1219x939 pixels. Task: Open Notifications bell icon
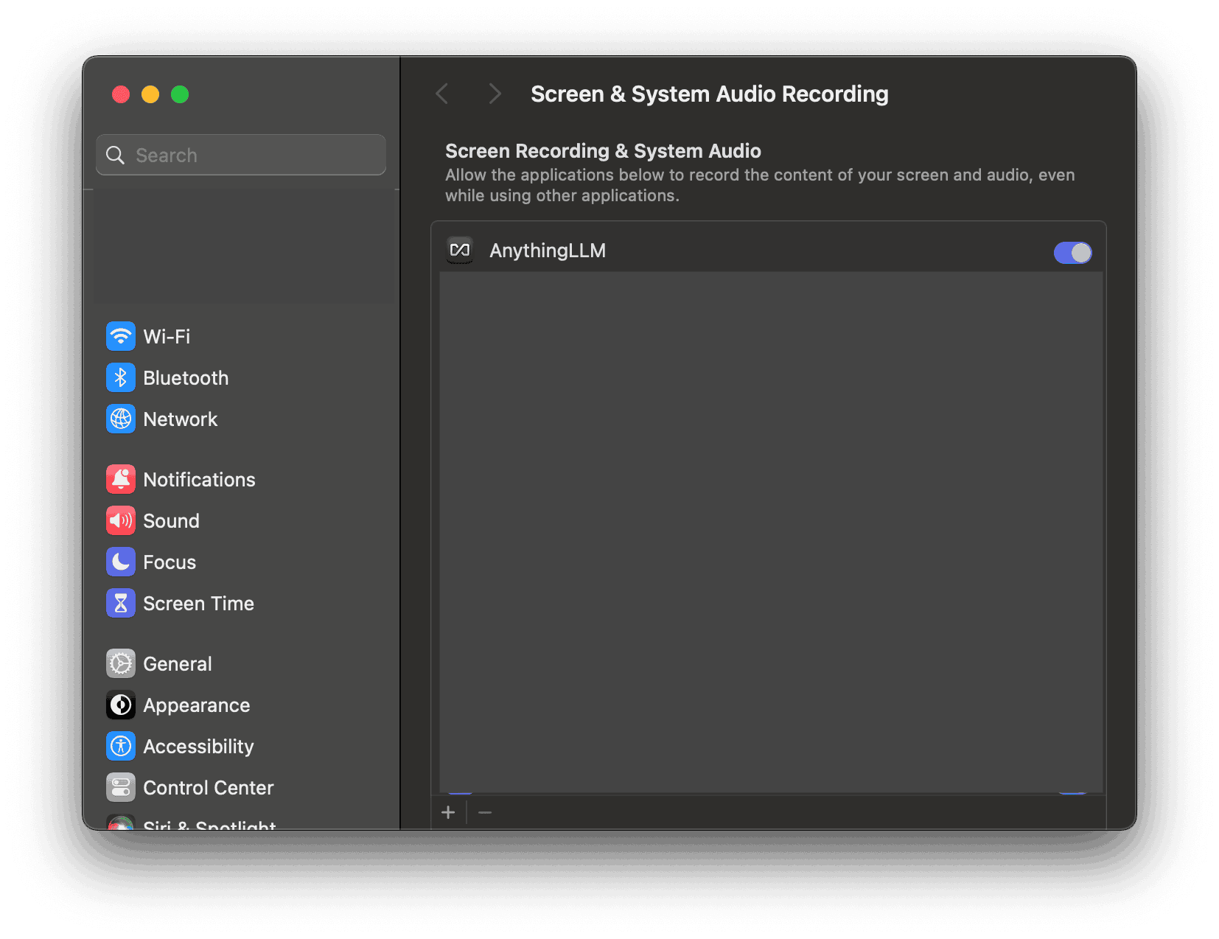click(121, 480)
